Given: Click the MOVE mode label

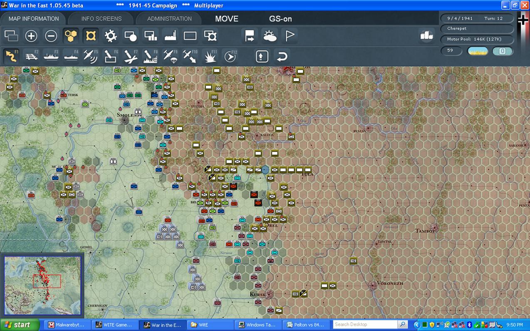Looking at the screenshot, I should 227,19.
